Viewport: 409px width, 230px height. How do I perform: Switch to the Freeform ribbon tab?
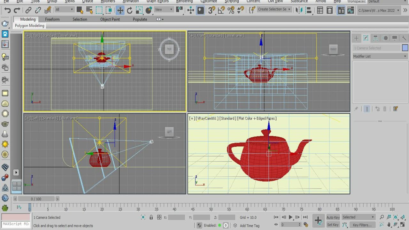(52, 19)
